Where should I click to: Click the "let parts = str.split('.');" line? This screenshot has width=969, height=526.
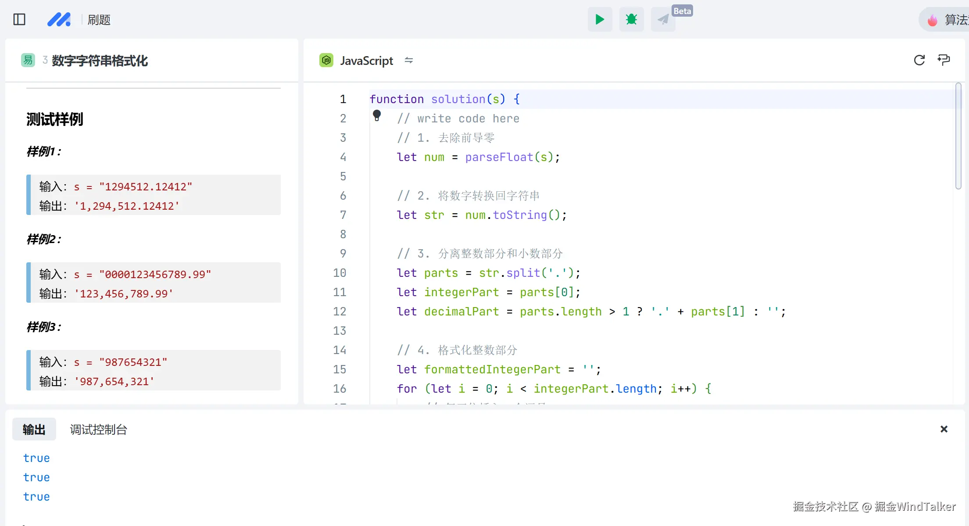(x=489, y=273)
